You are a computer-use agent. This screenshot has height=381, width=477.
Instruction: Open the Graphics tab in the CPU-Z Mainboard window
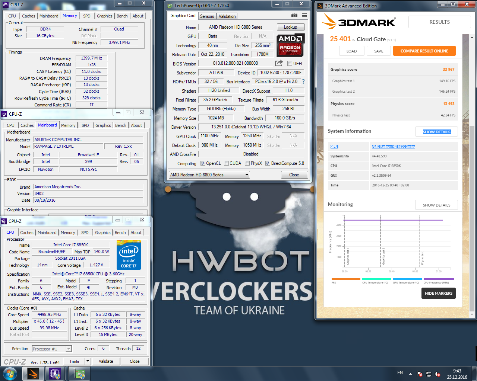click(x=103, y=125)
